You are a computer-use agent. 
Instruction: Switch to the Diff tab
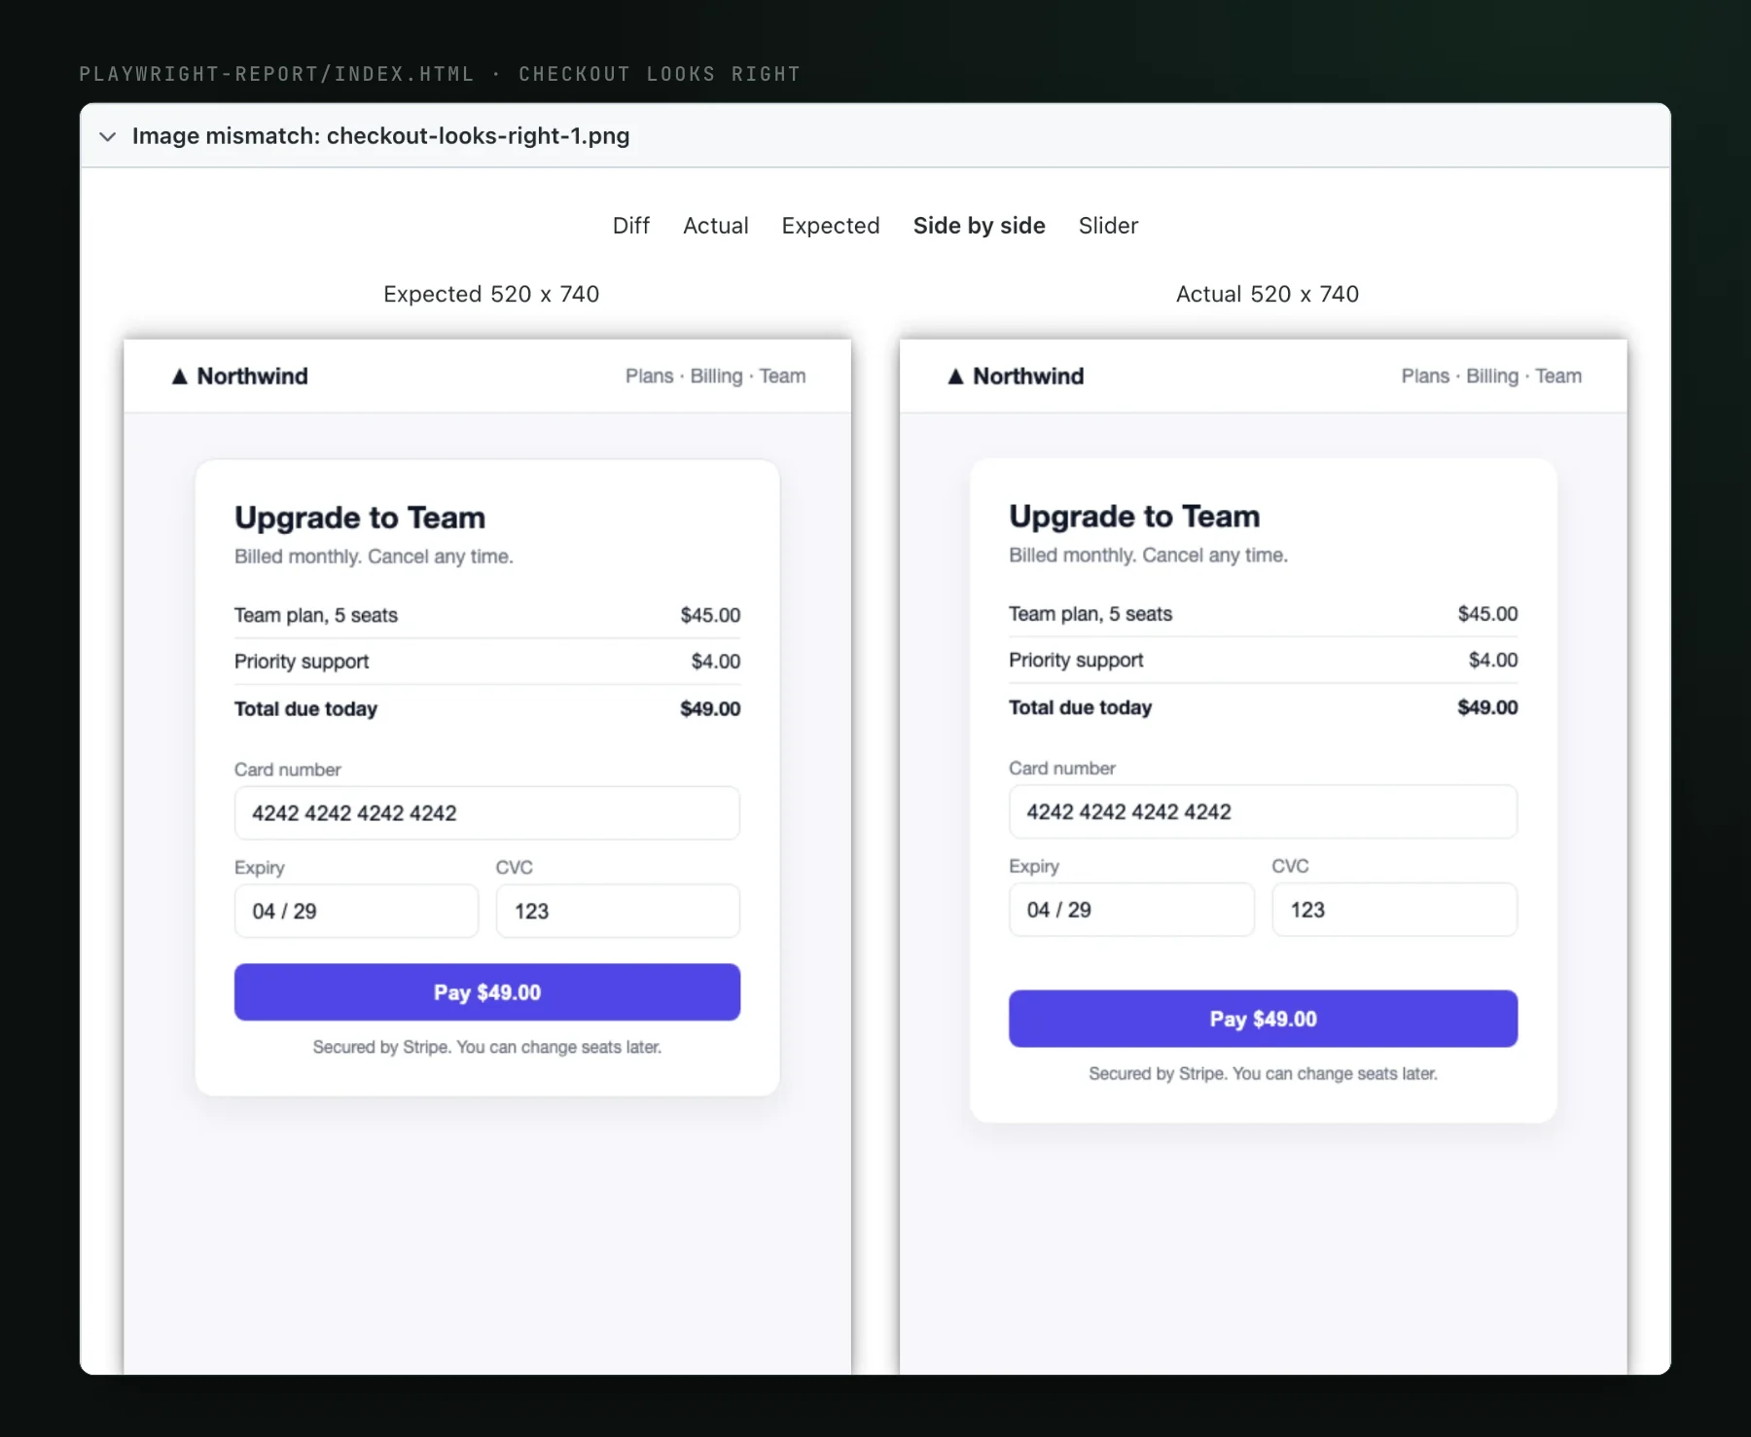[x=631, y=226]
